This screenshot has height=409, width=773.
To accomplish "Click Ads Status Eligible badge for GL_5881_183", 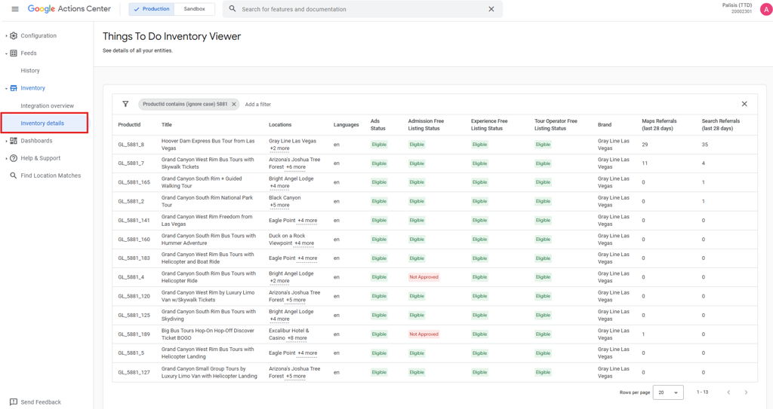I will 379,258.
